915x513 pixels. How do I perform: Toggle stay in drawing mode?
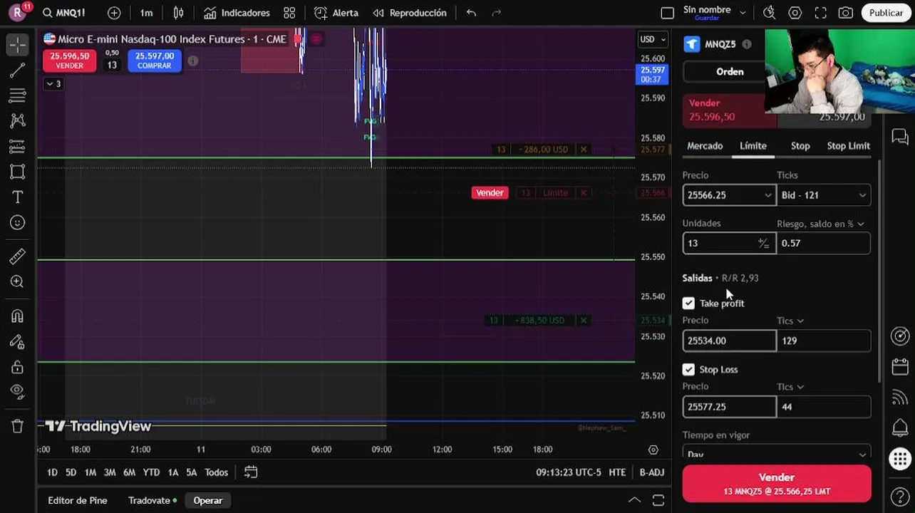(18, 342)
